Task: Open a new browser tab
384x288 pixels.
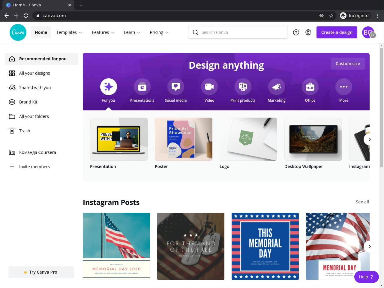Action: pyautogui.click(x=81, y=5)
